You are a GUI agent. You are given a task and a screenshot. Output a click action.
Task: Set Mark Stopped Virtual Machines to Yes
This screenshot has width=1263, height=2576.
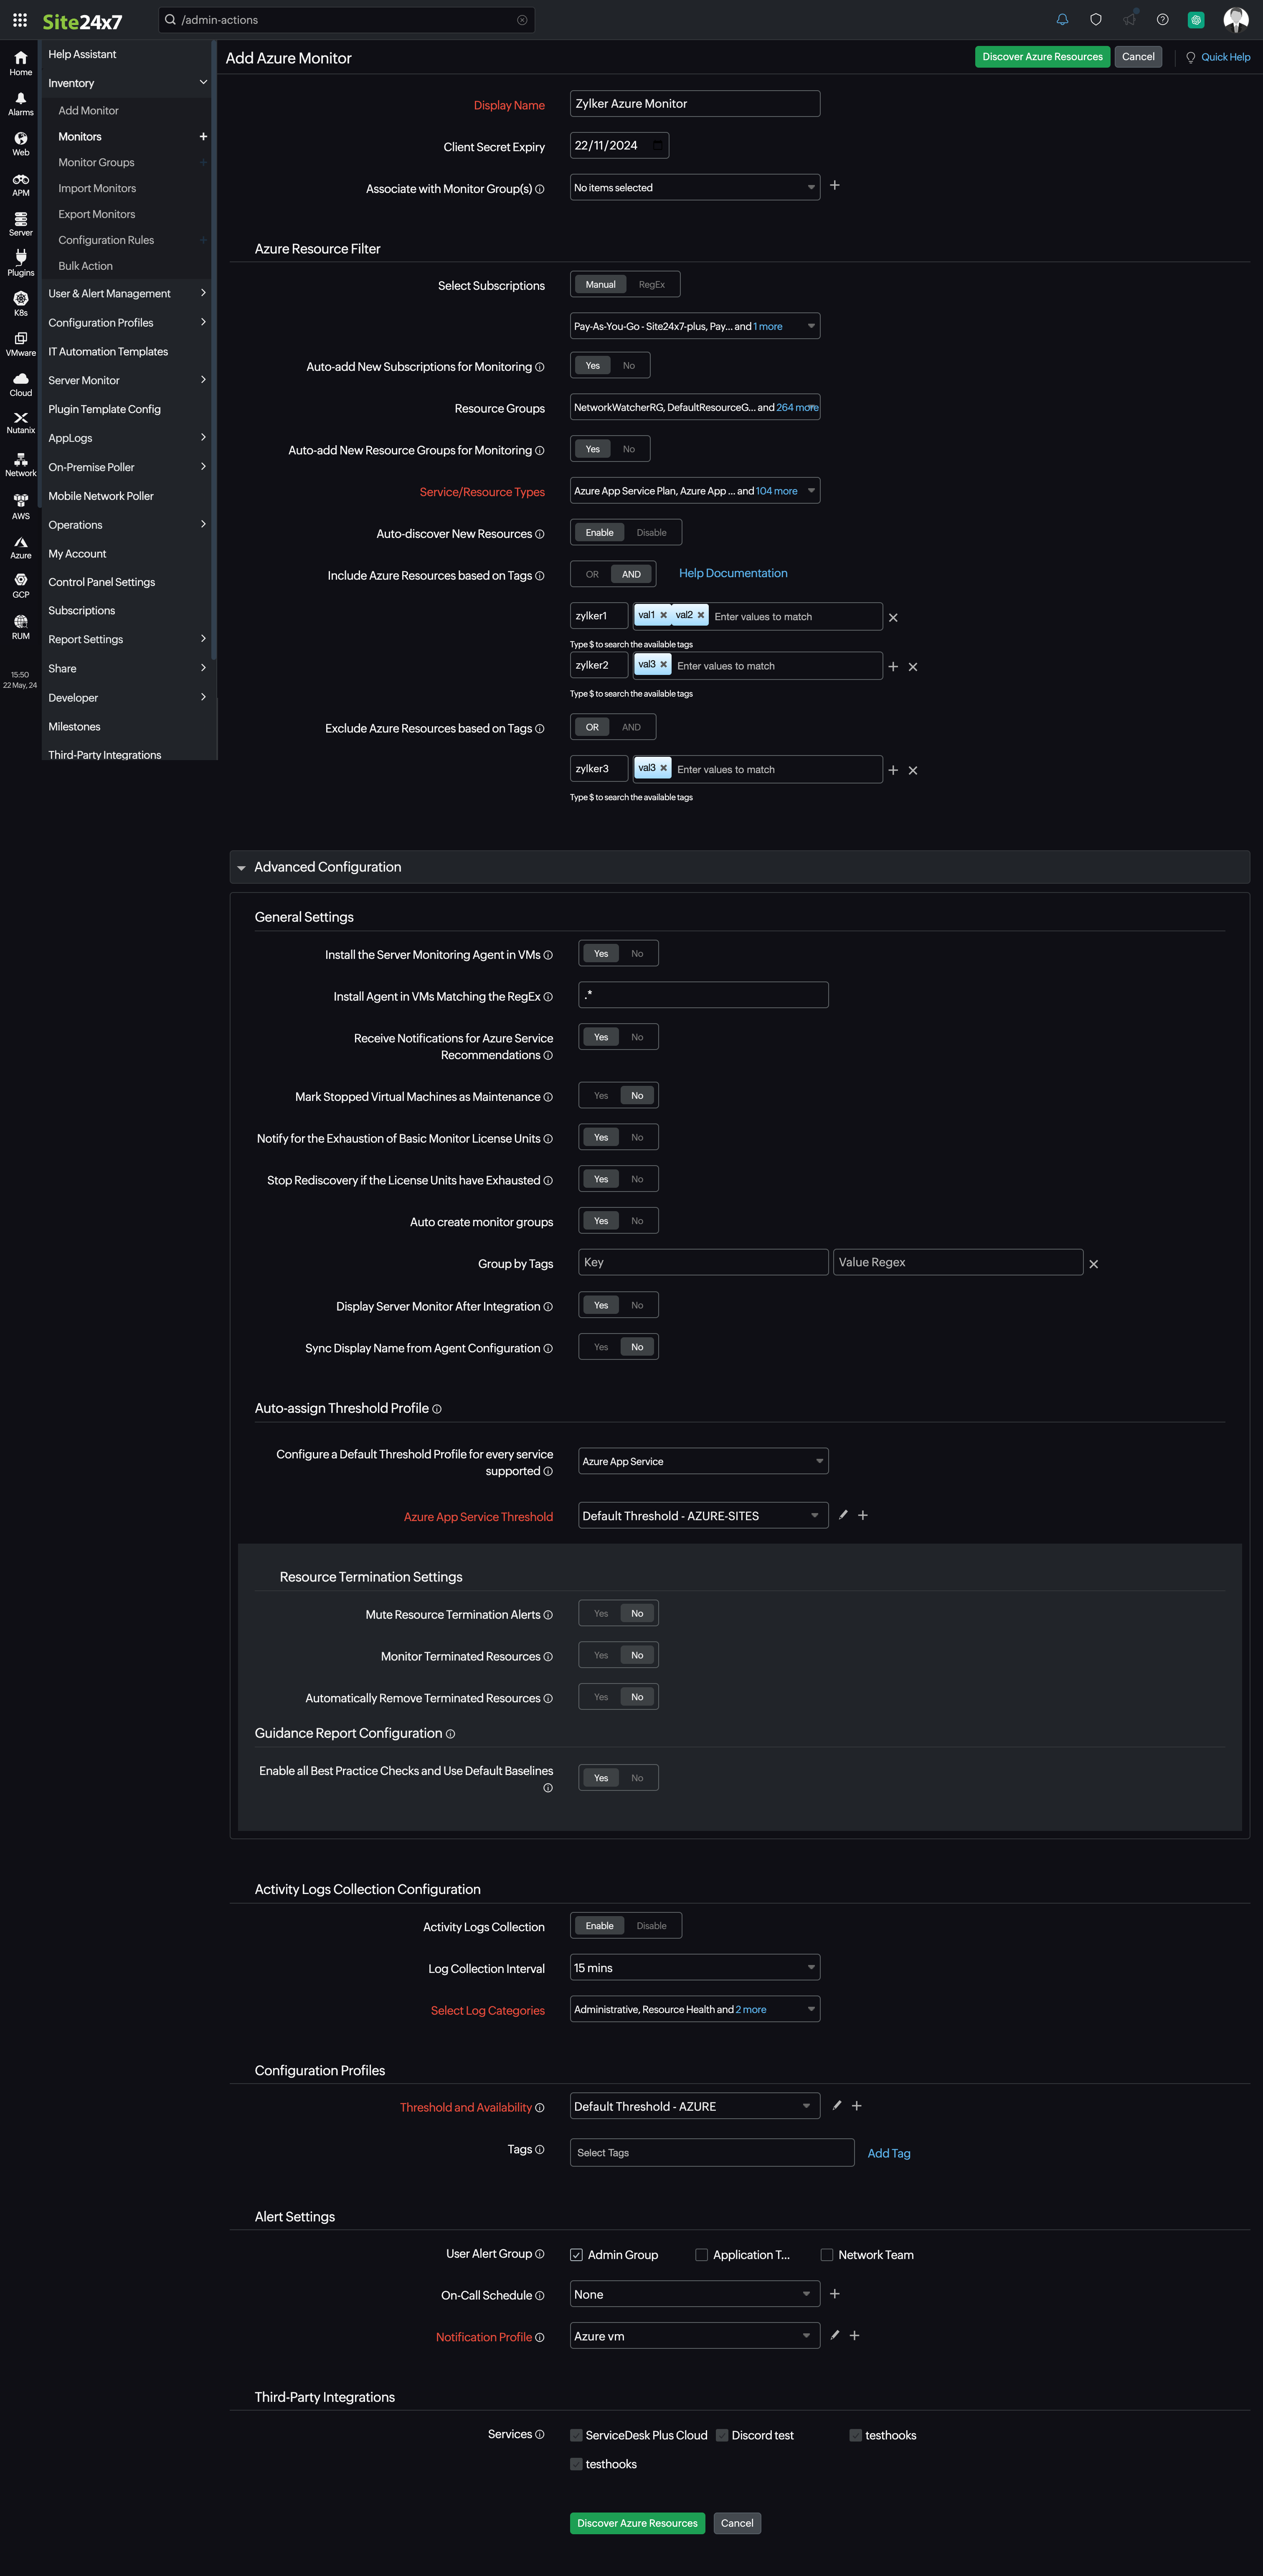600,1096
